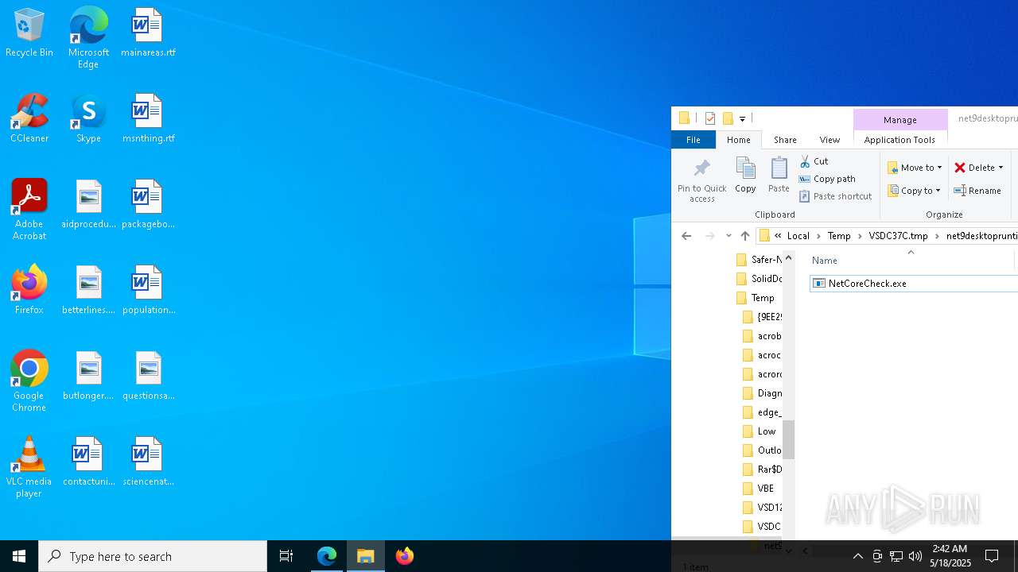
Task: Open the Windows Start menu
Action: [x=19, y=556]
